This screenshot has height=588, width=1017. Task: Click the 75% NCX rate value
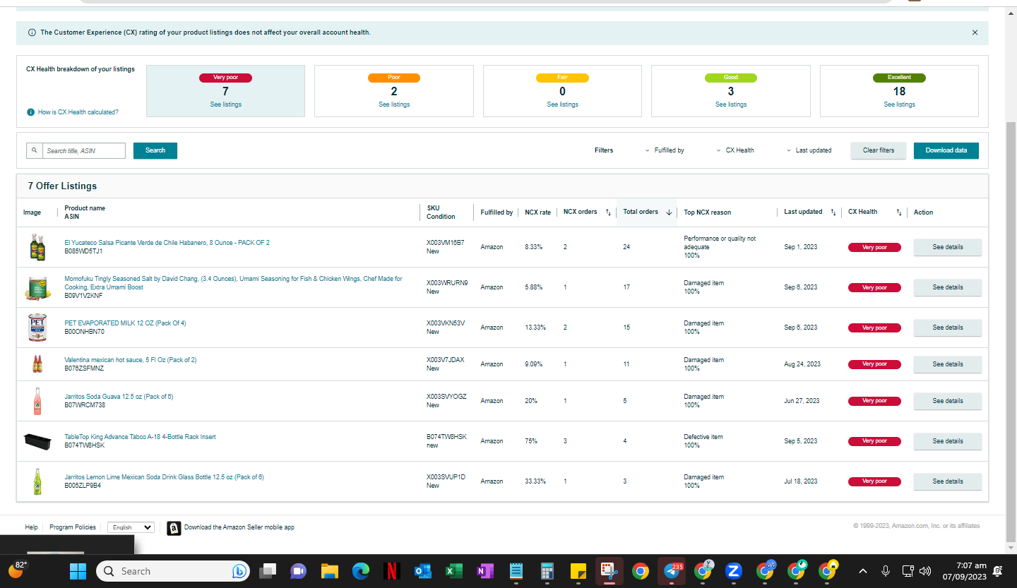[531, 441]
